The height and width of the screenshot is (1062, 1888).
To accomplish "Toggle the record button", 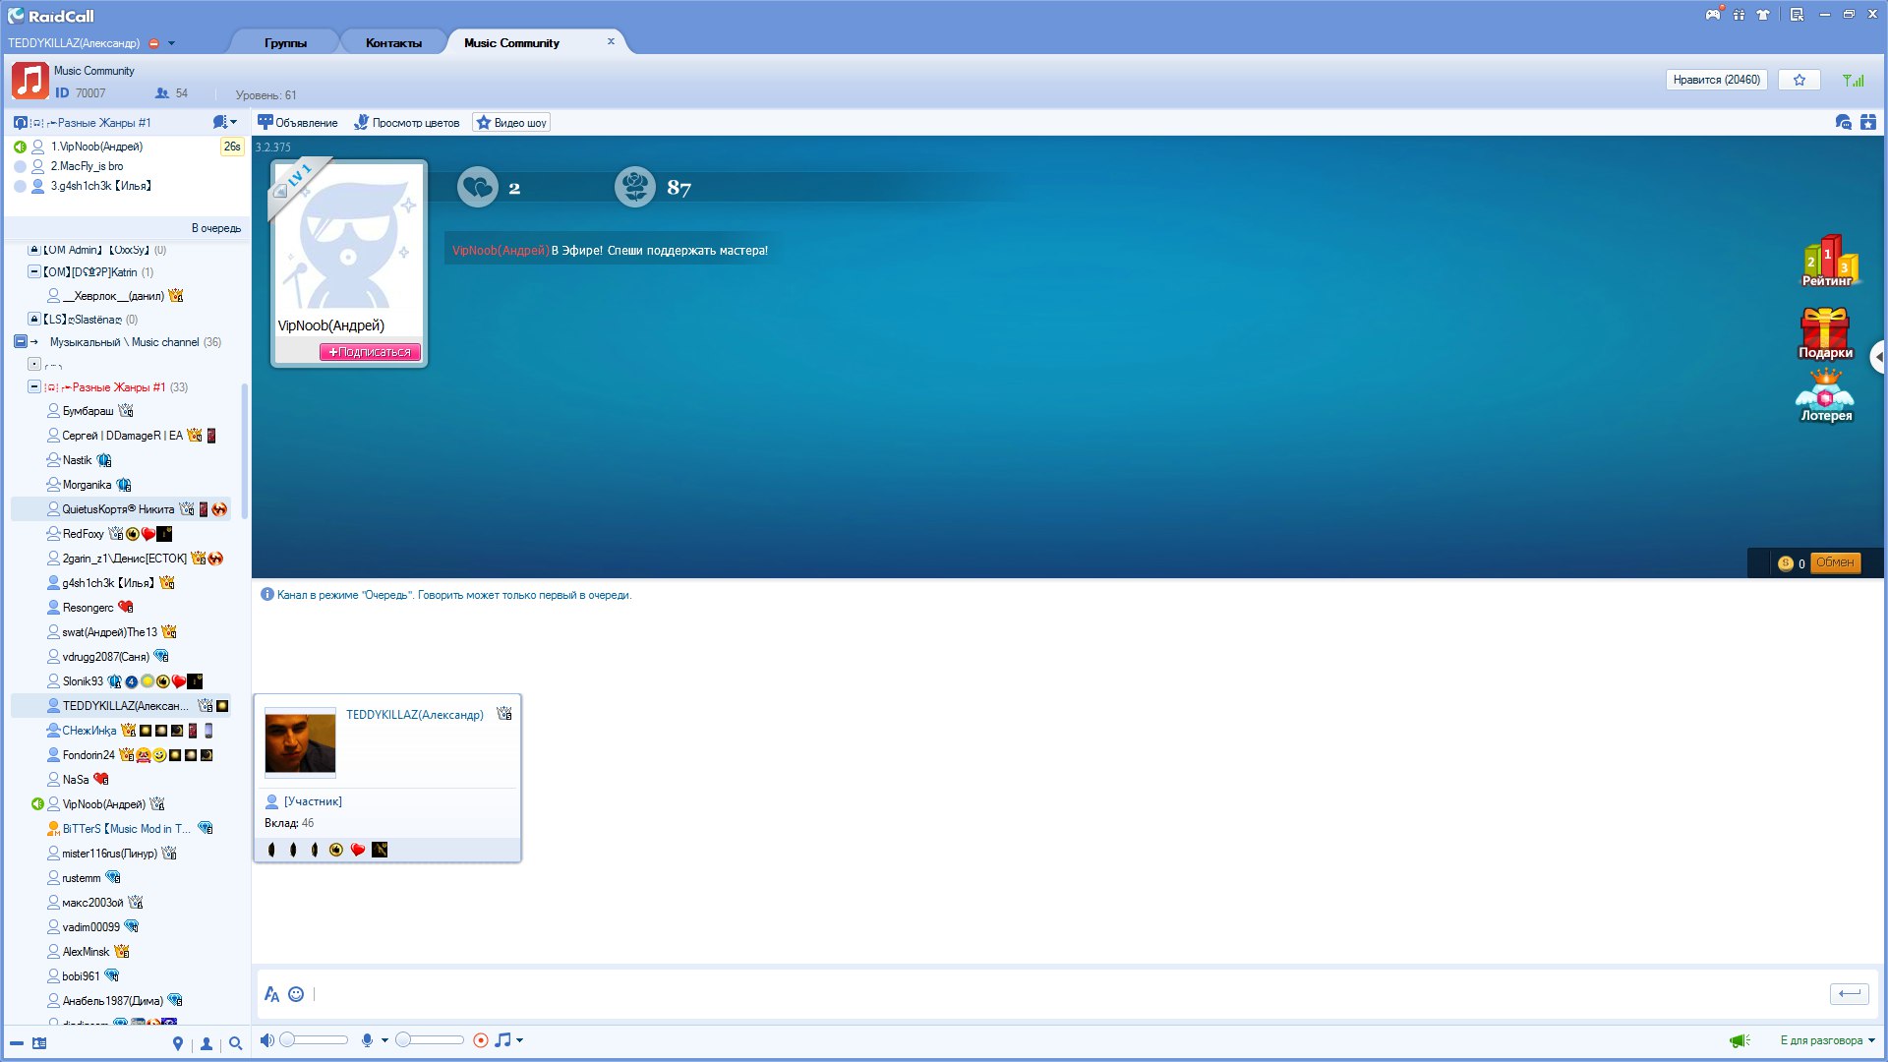I will pos(480,1040).
